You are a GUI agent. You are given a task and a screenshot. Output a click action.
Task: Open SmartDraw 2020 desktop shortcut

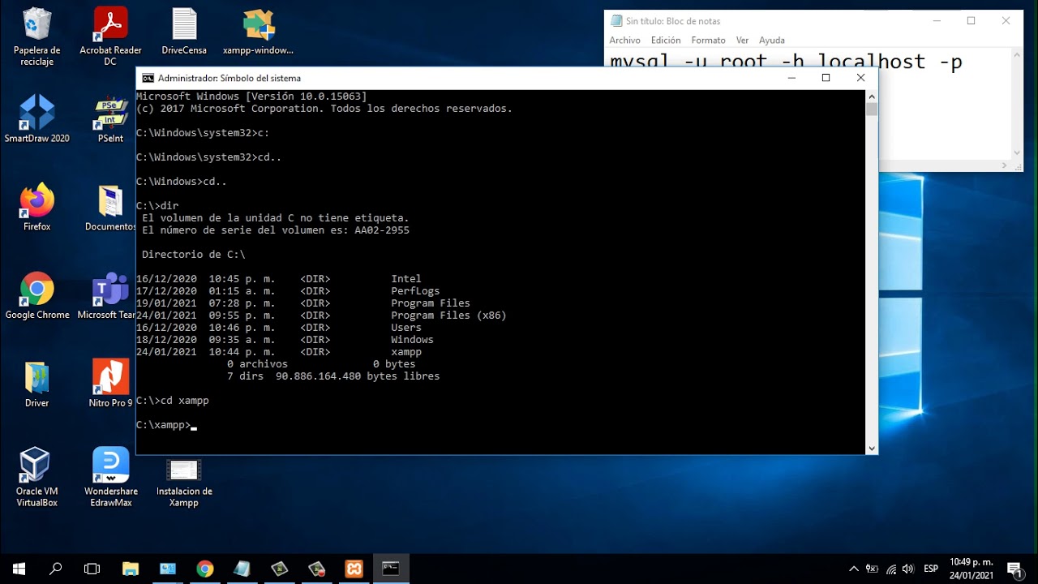click(x=36, y=119)
